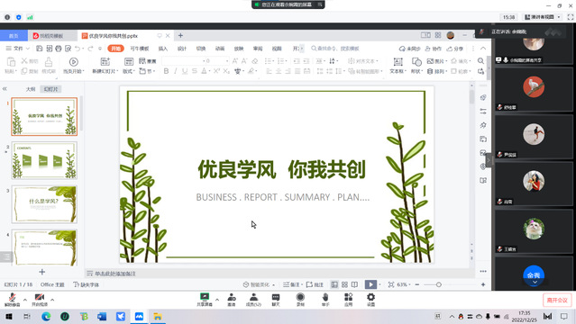576x324 pixels.
Task: Click Share Screen in meeting toolbar
Action: [205, 300]
